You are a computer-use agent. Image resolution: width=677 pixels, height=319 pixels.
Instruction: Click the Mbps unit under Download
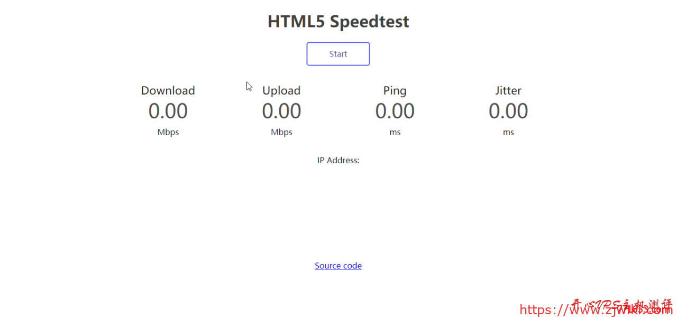168,132
